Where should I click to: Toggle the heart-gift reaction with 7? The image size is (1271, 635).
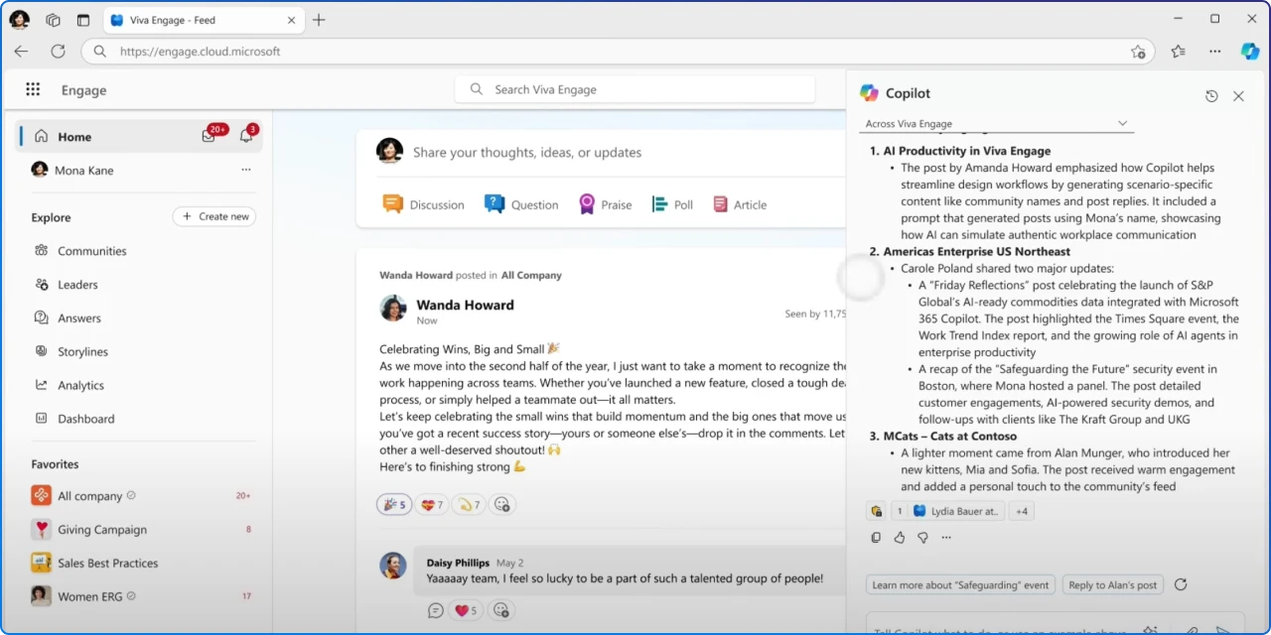tap(432, 504)
